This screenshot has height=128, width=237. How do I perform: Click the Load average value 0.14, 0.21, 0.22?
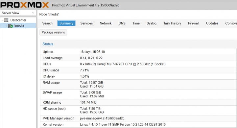pyautogui.click(x=91, y=58)
